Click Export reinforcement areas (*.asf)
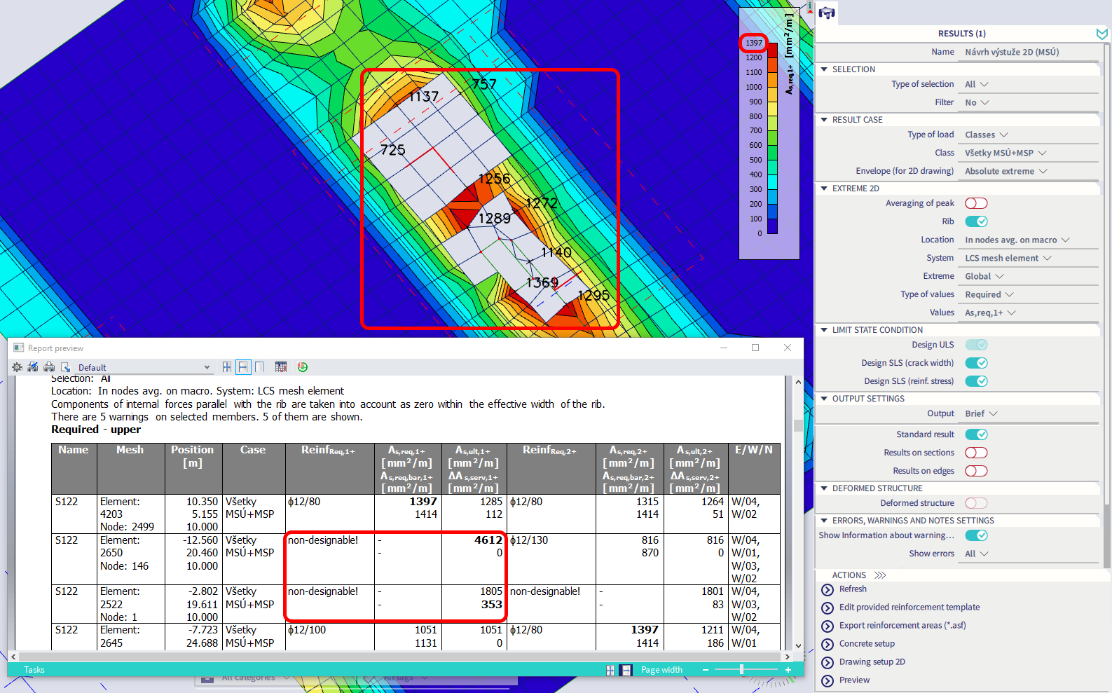 click(902, 626)
